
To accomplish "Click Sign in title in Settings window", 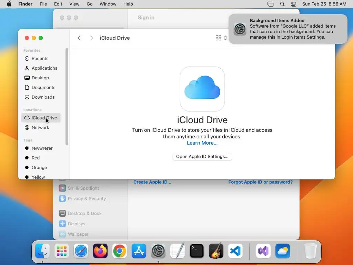I will (146, 18).
